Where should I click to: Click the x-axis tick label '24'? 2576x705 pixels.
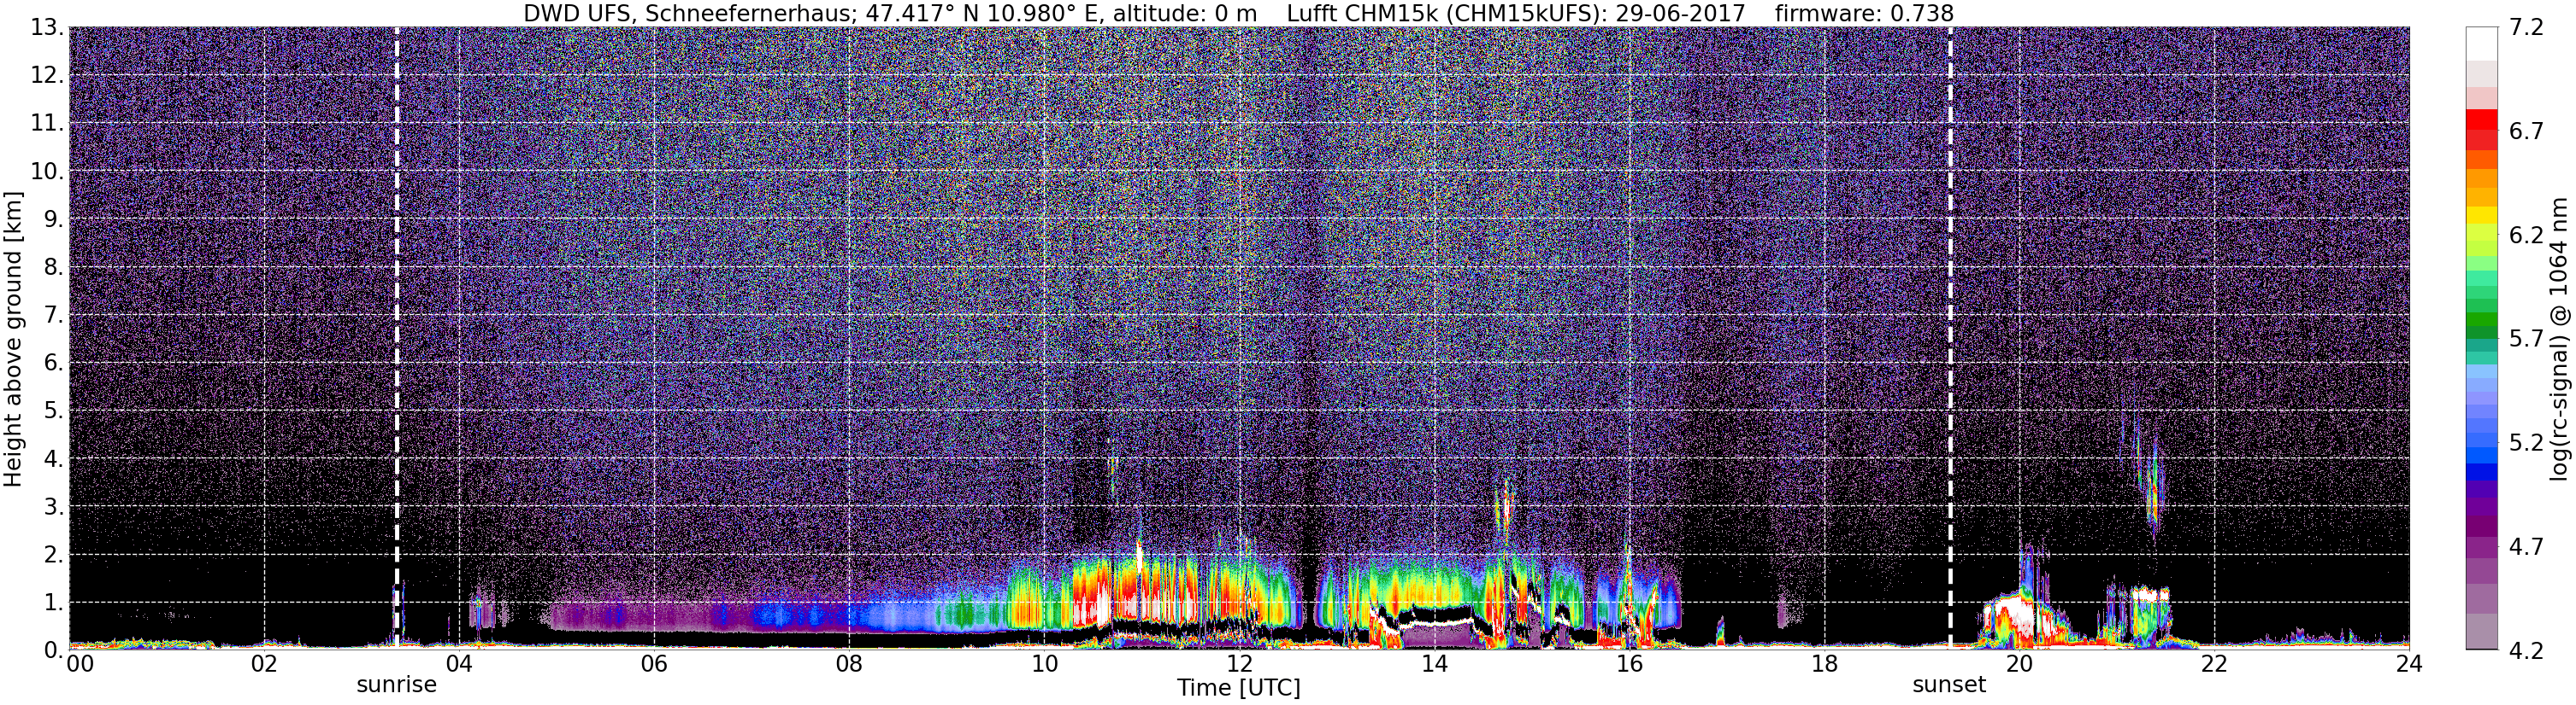click(2409, 664)
